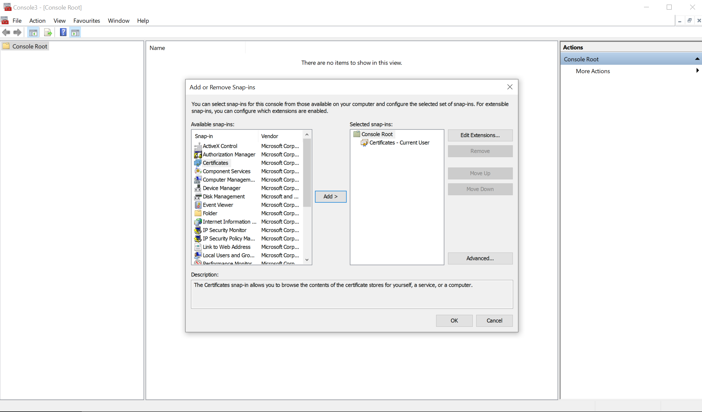The height and width of the screenshot is (412, 702).
Task: Open the Favourites menu
Action: (x=86, y=20)
